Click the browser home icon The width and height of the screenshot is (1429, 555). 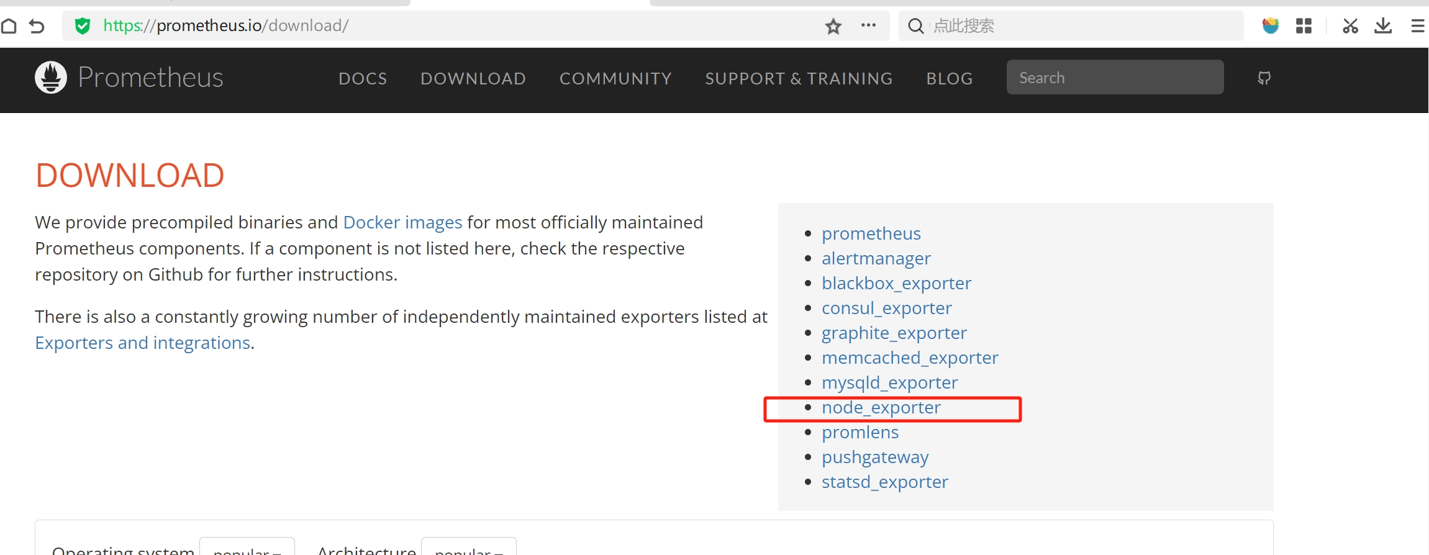pyautogui.click(x=9, y=26)
